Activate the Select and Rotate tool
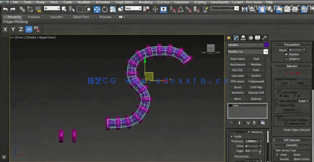Screen dimensions: 314x162 coord(105,9)
